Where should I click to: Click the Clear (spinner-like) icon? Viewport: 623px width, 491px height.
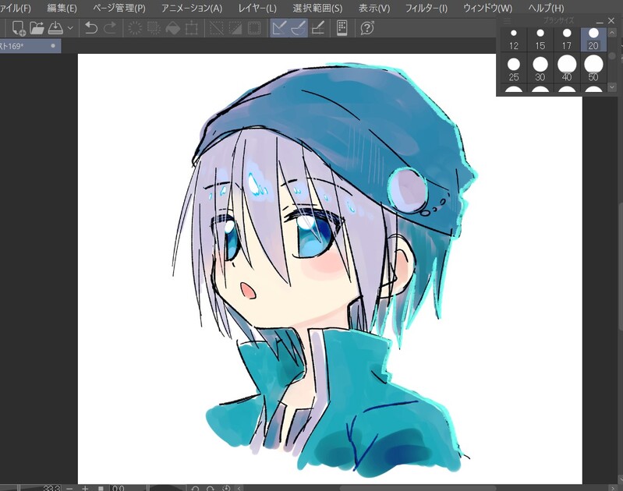tap(135, 28)
